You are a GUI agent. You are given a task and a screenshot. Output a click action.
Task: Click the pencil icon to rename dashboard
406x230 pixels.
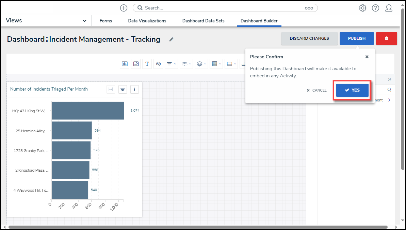(171, 39)
